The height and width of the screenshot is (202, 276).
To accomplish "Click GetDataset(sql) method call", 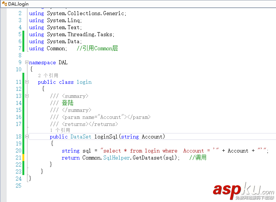I will (x=155, y=158).
